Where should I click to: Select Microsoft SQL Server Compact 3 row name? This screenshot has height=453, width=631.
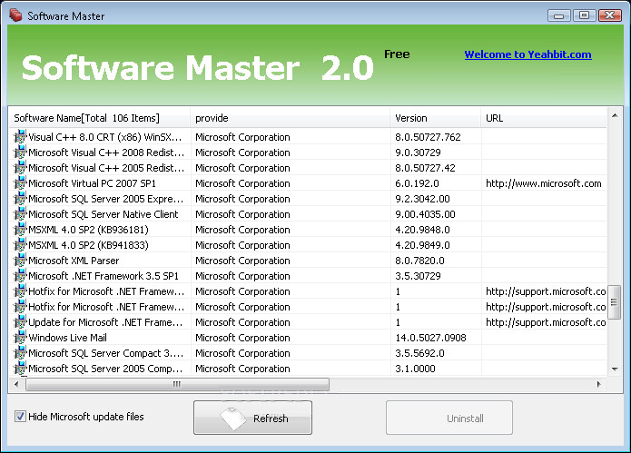point(106,353)
